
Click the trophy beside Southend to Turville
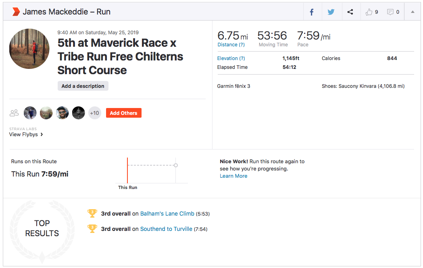click(92, 229)
